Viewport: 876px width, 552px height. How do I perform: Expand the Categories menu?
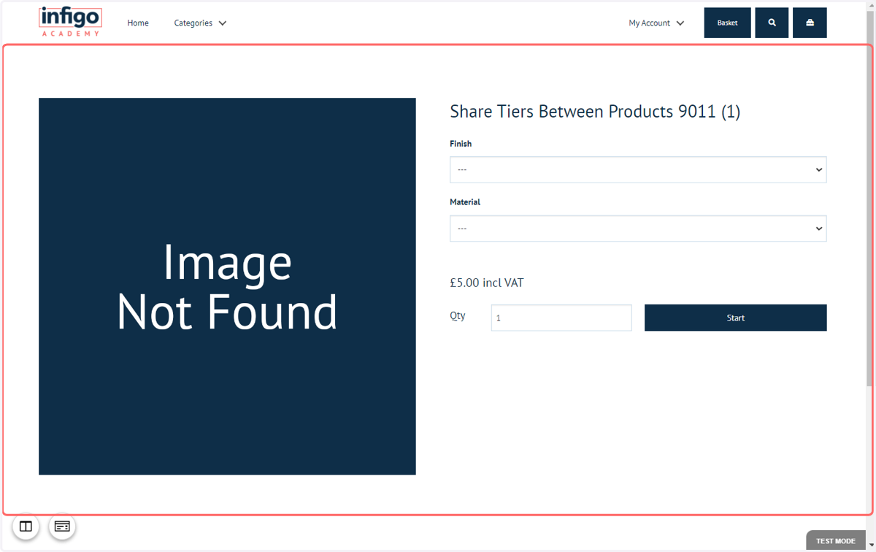pyautogui.click(x=200, y=23)
